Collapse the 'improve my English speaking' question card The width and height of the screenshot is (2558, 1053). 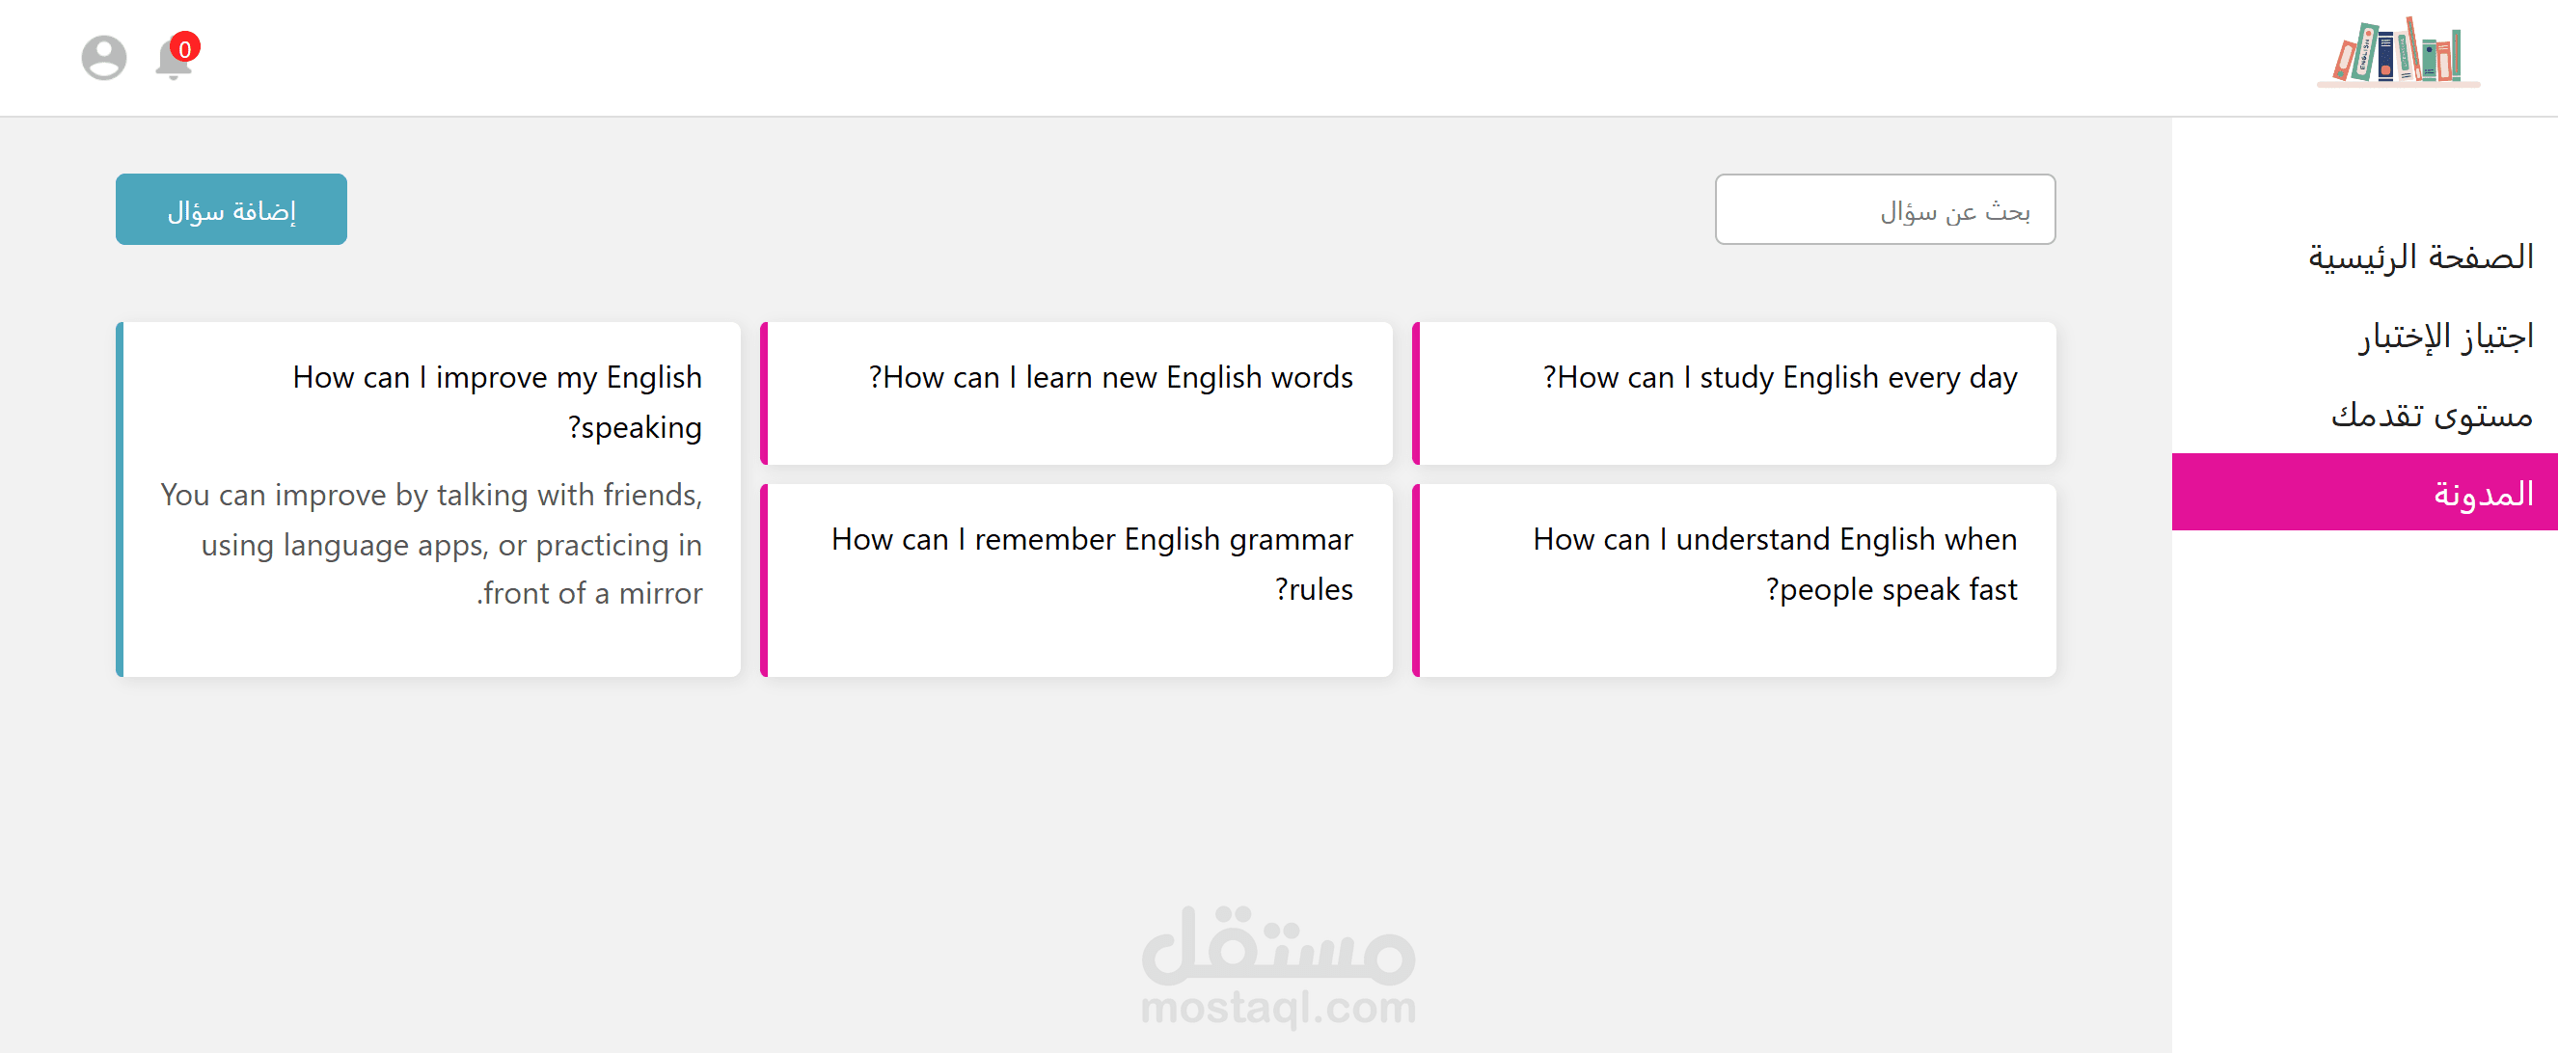(x=497, y=401)
